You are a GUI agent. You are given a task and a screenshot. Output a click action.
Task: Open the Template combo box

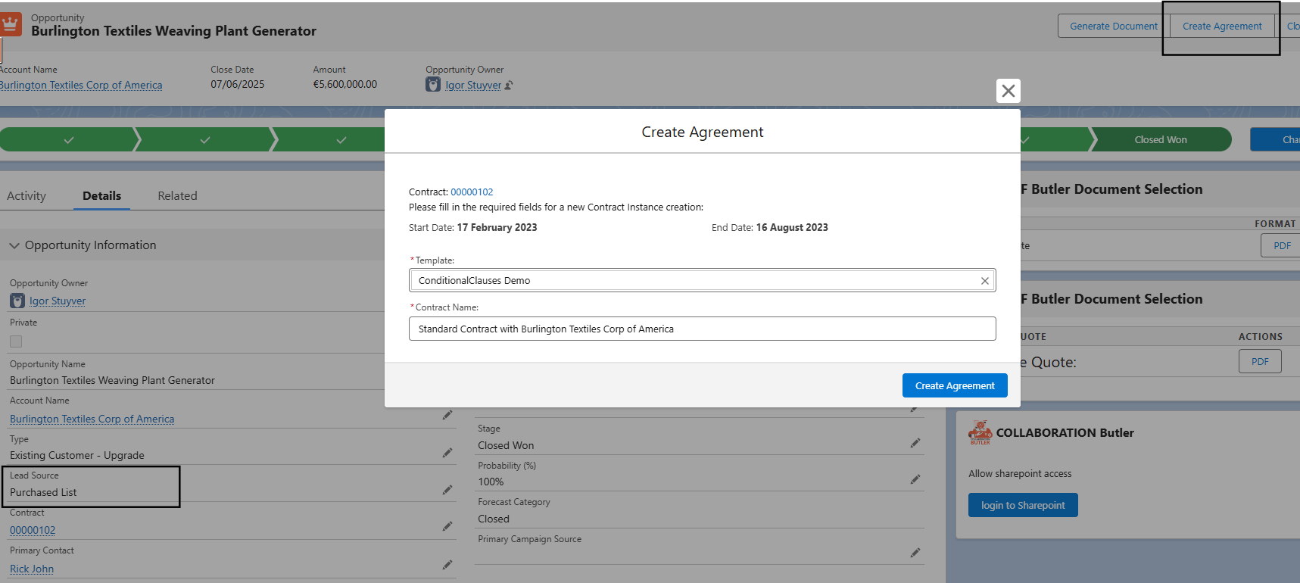702,281
